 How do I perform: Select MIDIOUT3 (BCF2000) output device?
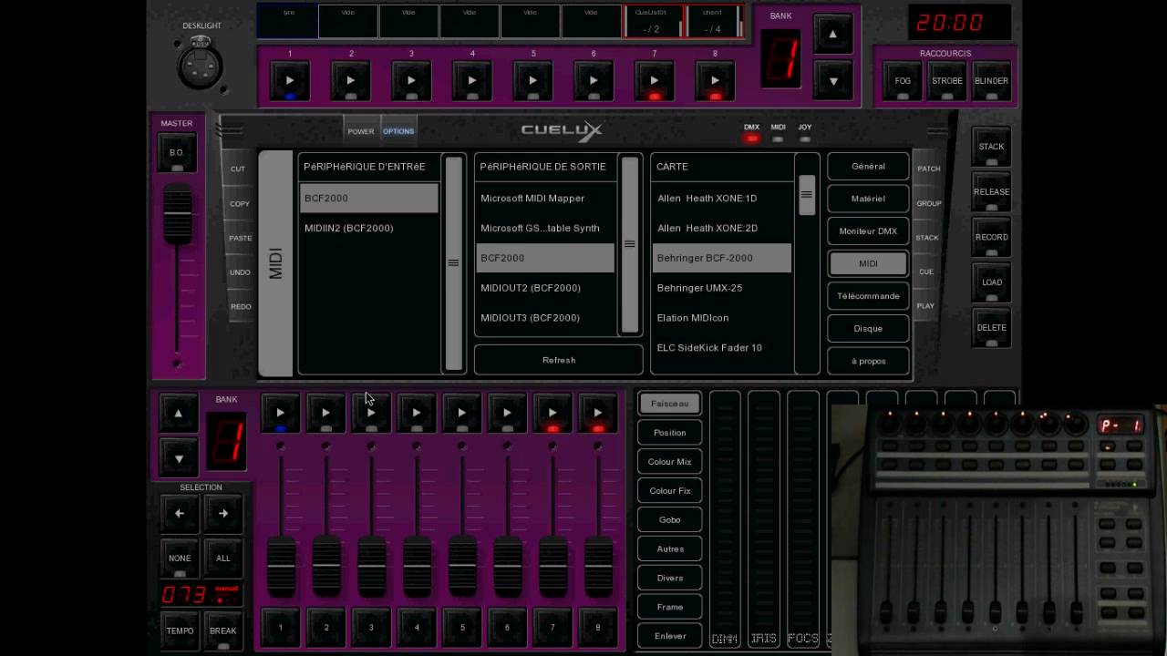(x=545, y=318)
